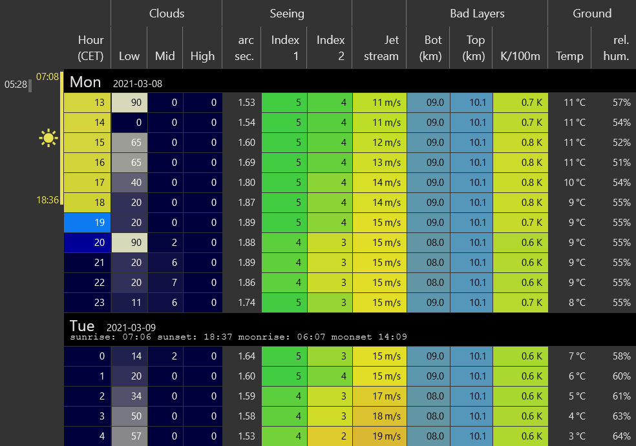Click low cloud value 50 on Tuesday

tap(129, 416)
